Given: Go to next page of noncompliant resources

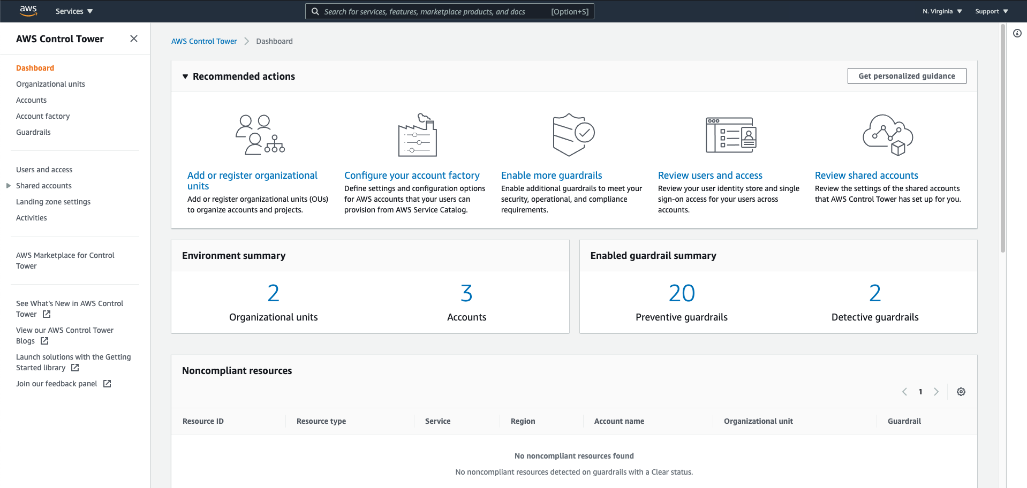Looking at the screenshot, I should 936,392.
